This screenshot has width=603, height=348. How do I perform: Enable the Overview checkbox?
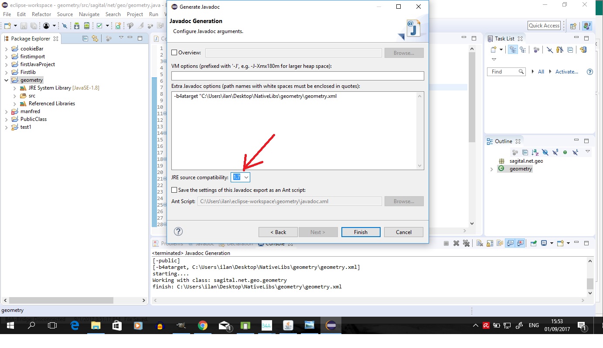pyautogui.click(x=174, y=53)
